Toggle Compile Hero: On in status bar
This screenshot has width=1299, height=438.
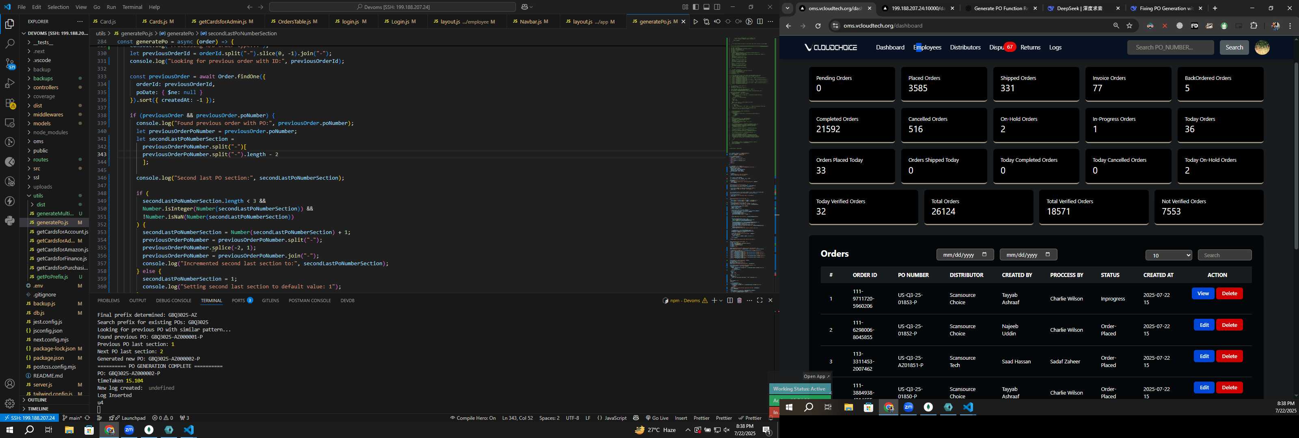(x=473, y=418)
